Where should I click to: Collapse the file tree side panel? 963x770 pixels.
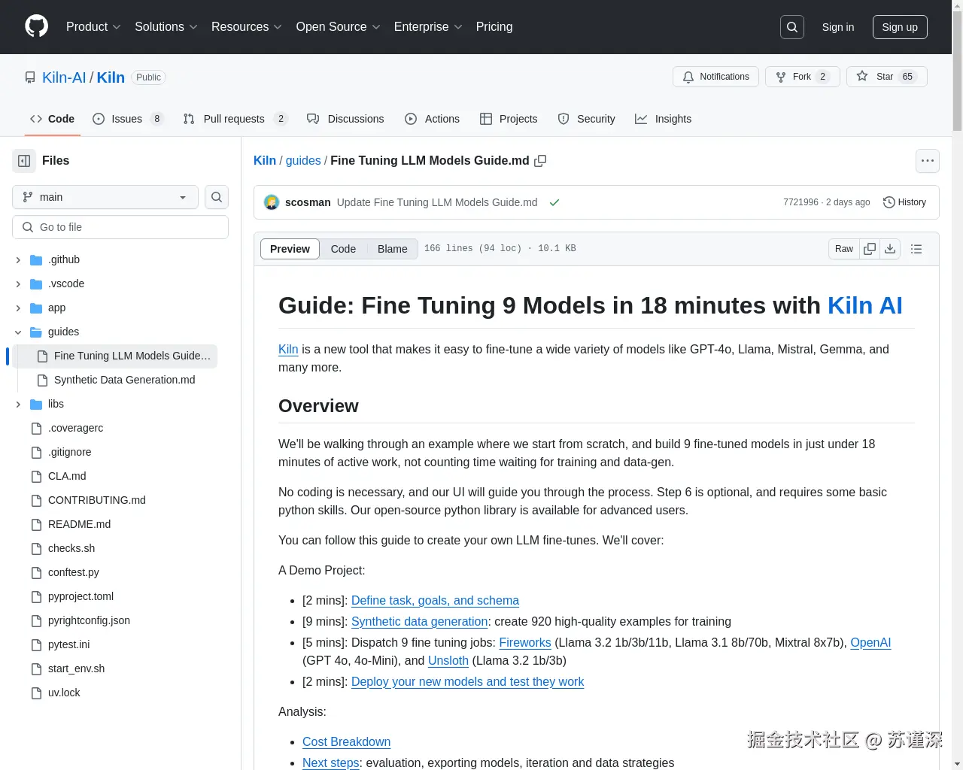(x=24, y=161)
